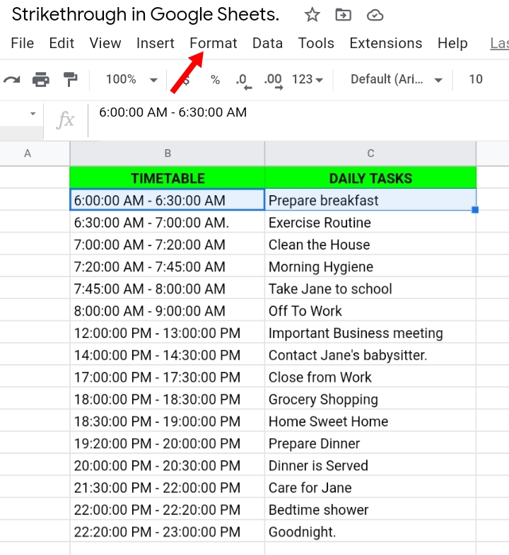Screen dimensions: 509x555
Task: Open the Tools menu
Action: click(316, 43)
